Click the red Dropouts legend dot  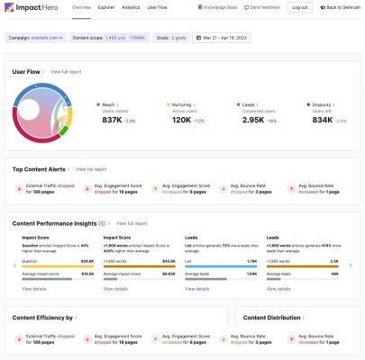(x=308, y=104)
